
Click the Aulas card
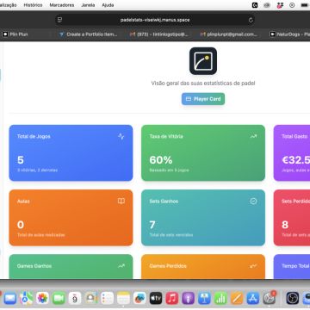coord(71,218)
